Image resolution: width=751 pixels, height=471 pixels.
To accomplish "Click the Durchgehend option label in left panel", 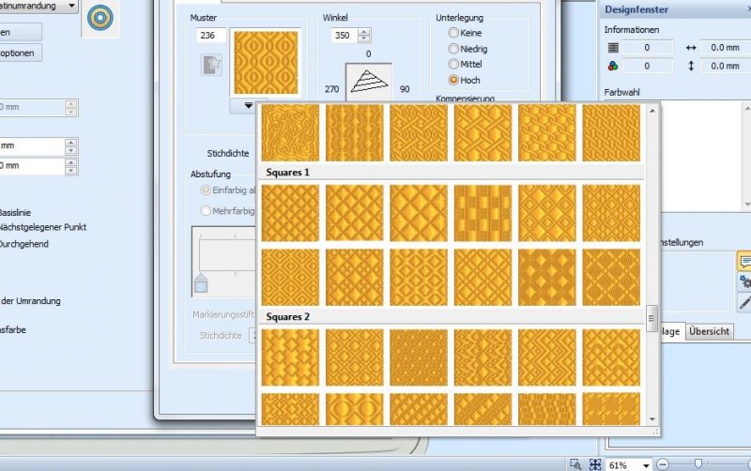I will [x=24, y=244].
